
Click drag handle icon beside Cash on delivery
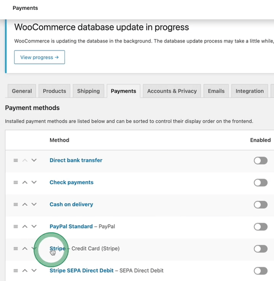pos(16,204)
